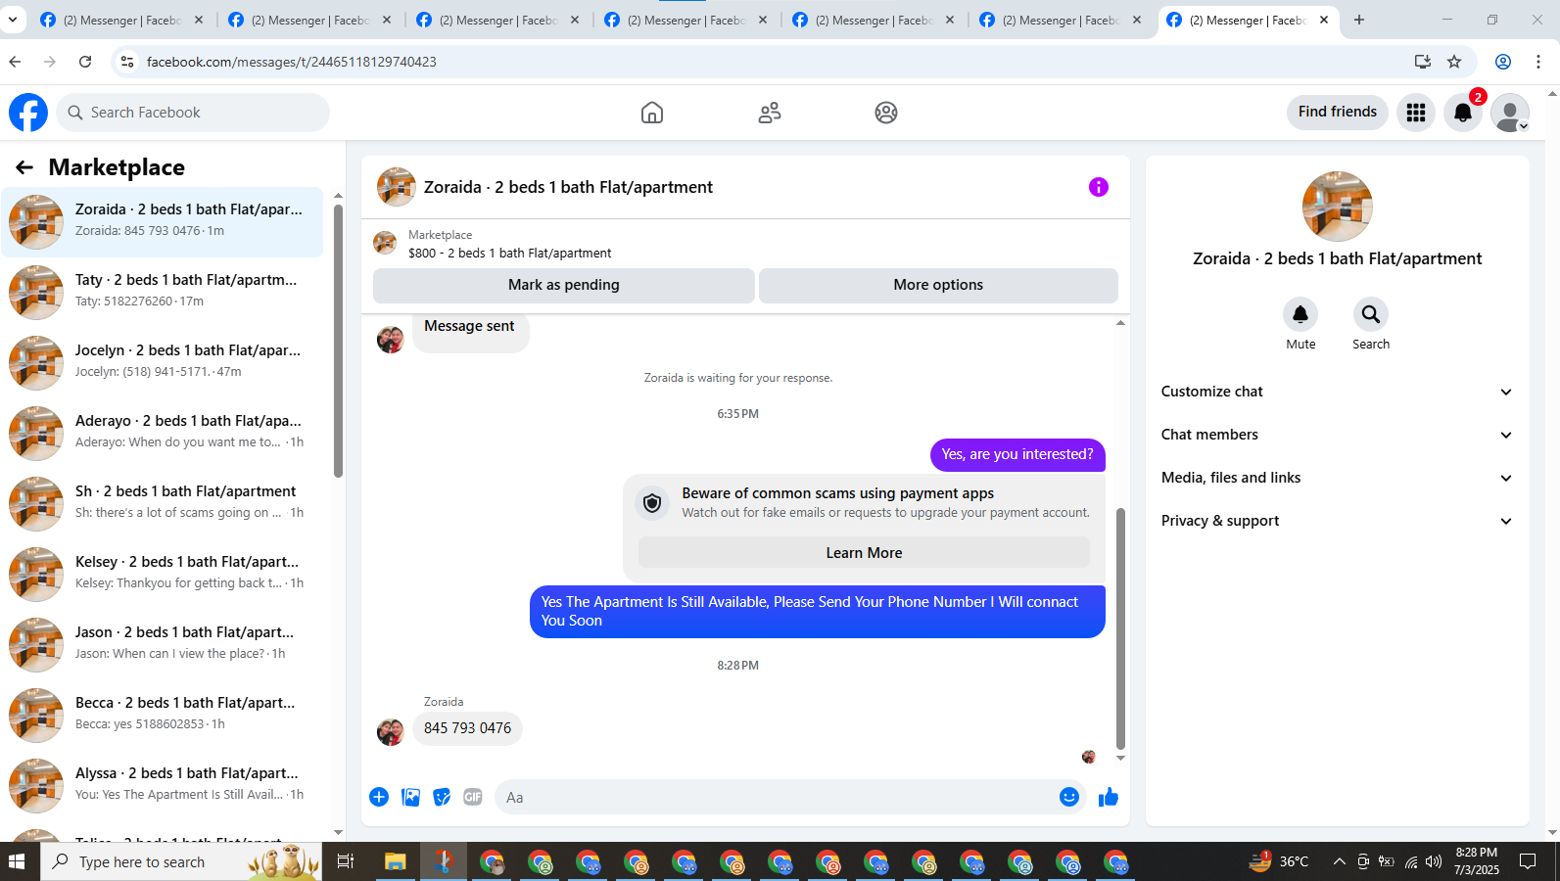Open the tab search dropdown in Chrome
The height and width of the screenshot is (881, 1560).
[x=13, y=20]
